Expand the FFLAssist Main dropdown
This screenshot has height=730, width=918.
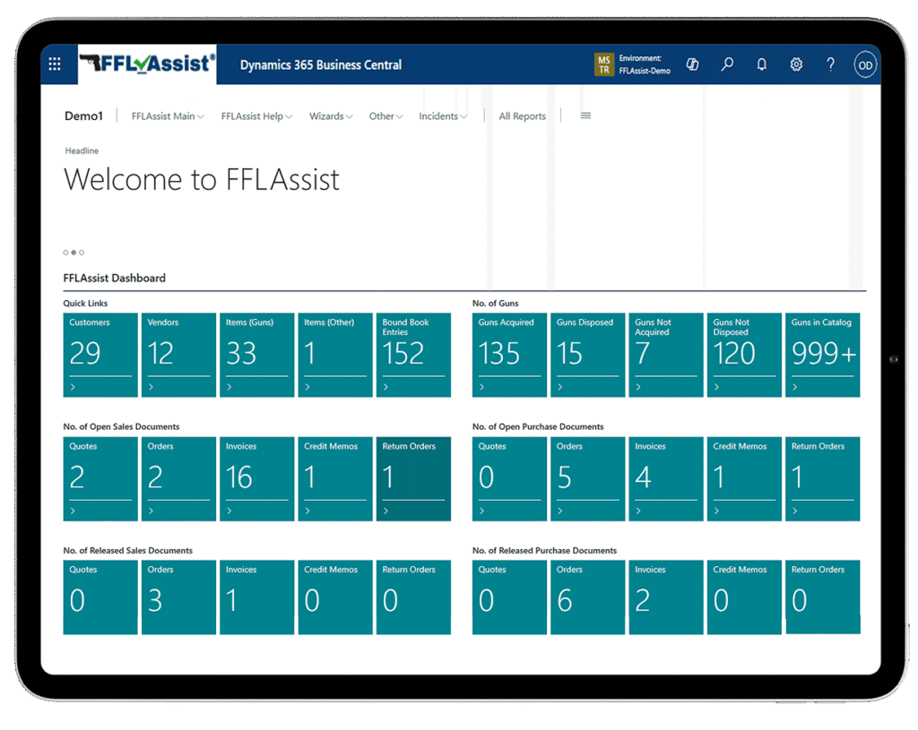(168, 116)
